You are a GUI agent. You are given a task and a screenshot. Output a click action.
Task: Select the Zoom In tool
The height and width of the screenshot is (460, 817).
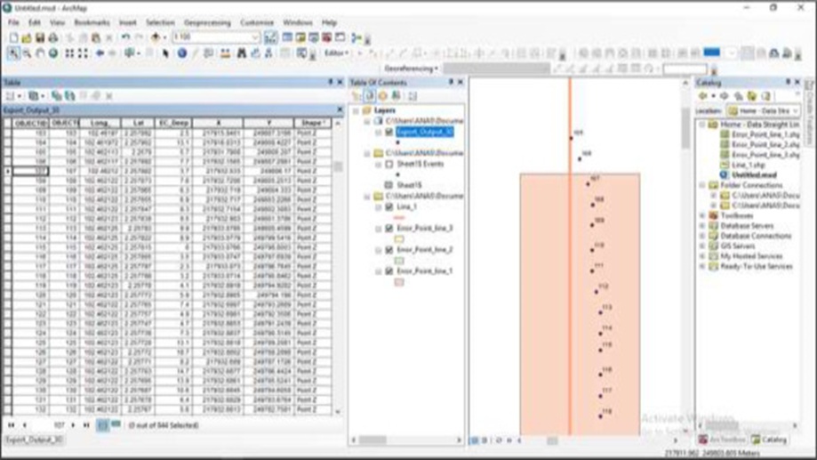(x=13, y=53)
